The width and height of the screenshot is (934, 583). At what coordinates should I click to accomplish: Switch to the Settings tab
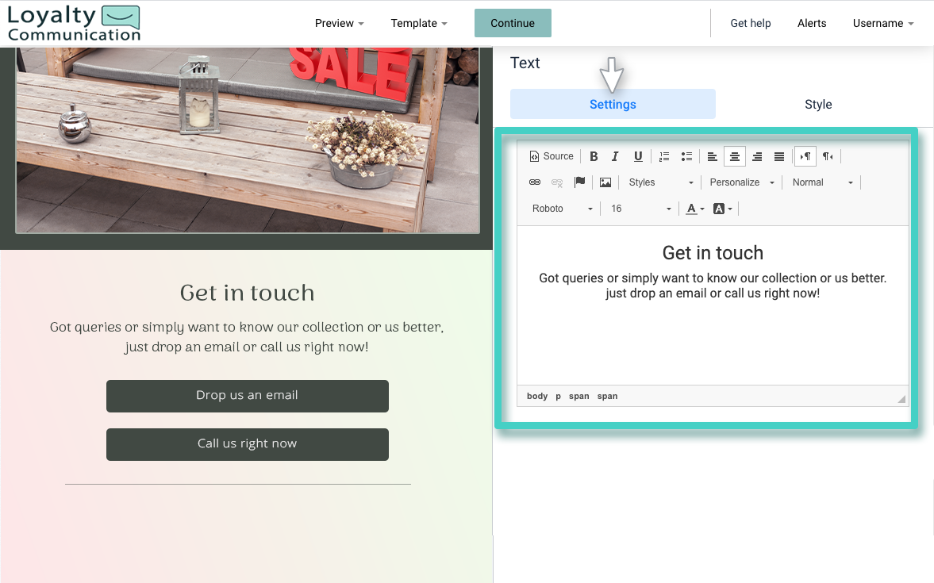tap(613, 104)
